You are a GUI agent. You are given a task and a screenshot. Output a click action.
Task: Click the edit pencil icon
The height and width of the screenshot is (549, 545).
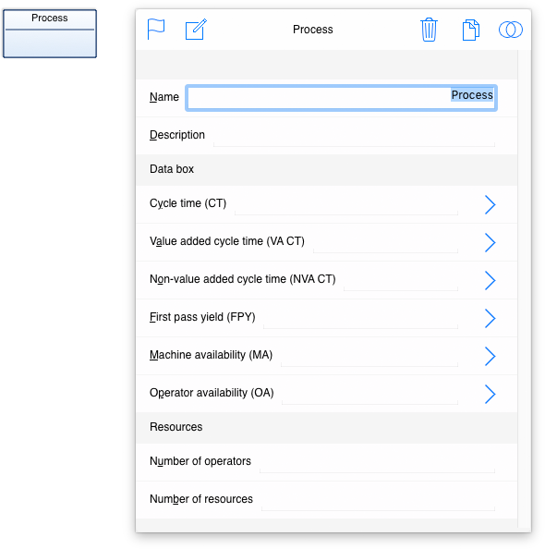point(196,29)
